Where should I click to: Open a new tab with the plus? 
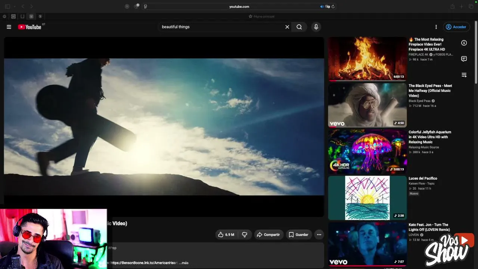click(x=462, y=6)
